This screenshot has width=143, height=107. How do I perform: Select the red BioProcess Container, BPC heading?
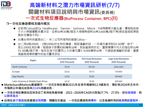pyautogui.click(x=71, y=18)
